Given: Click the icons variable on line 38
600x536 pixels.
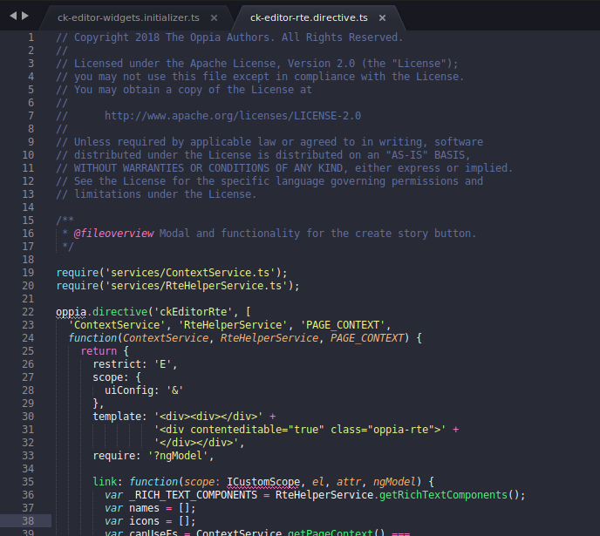Looking at the screenshot, I should coord(144,521).
